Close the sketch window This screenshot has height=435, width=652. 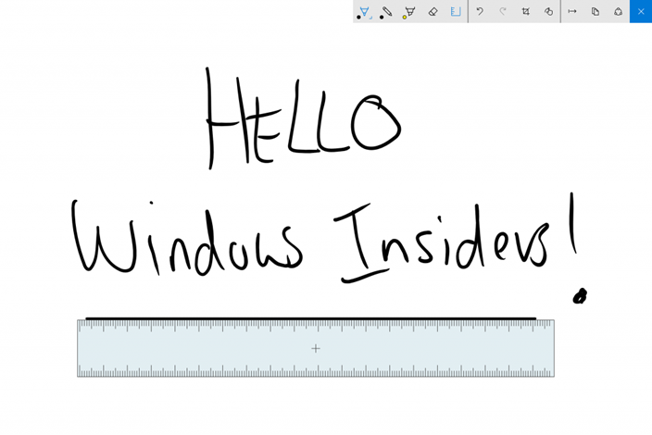coord(641,12)
